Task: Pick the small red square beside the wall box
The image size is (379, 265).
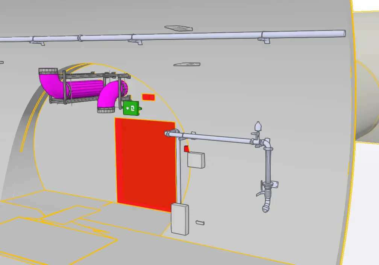Action: (186, 149)
